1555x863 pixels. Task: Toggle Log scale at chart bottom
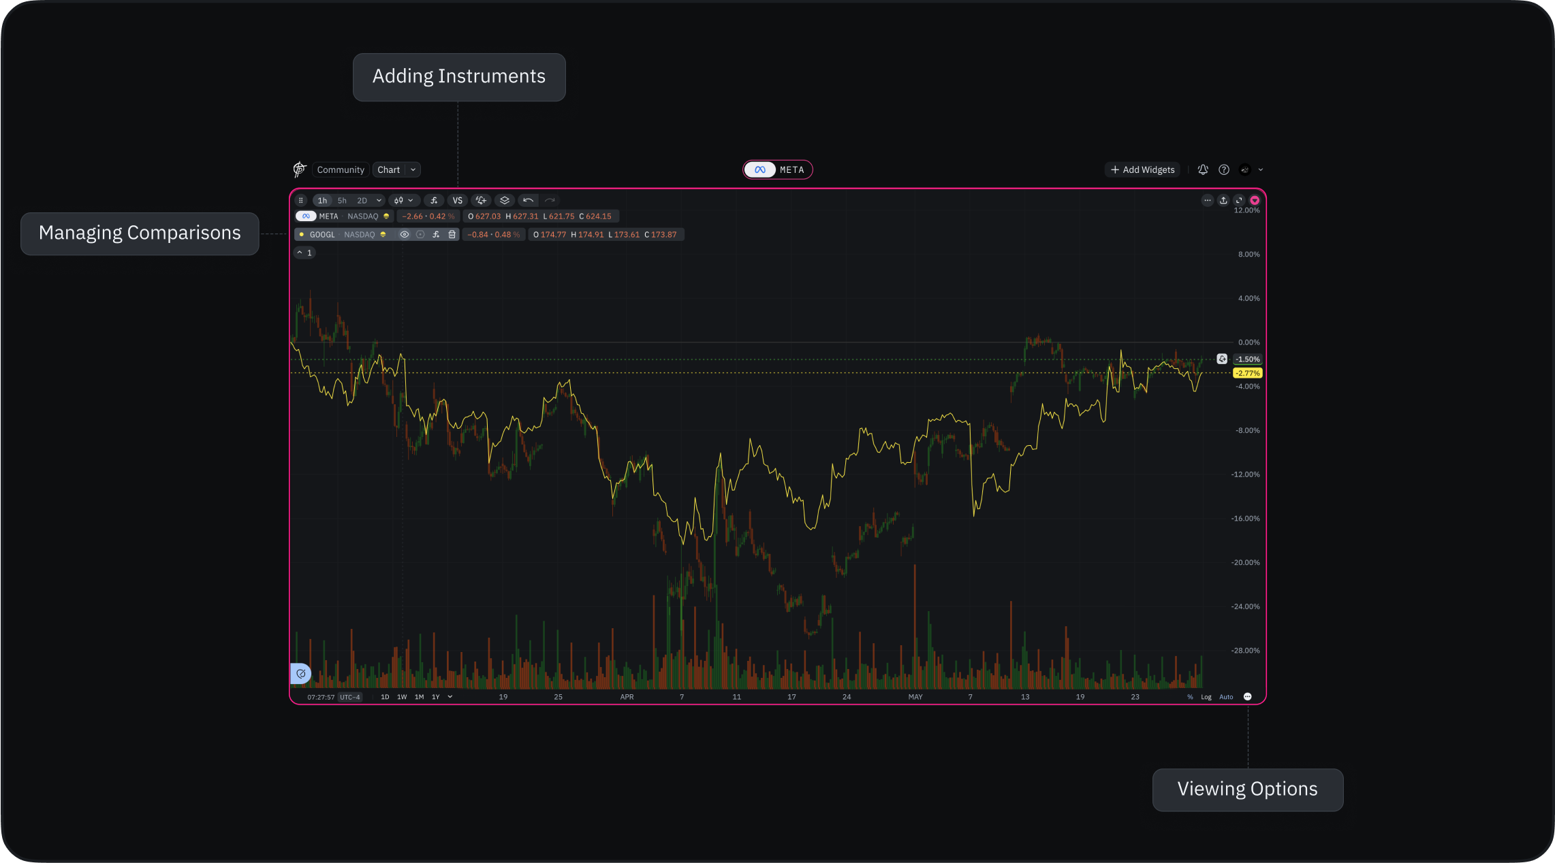tap(1206, 697)
